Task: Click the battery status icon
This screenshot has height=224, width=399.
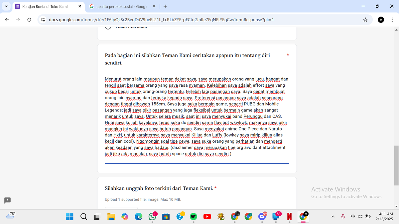Action: 368,216
